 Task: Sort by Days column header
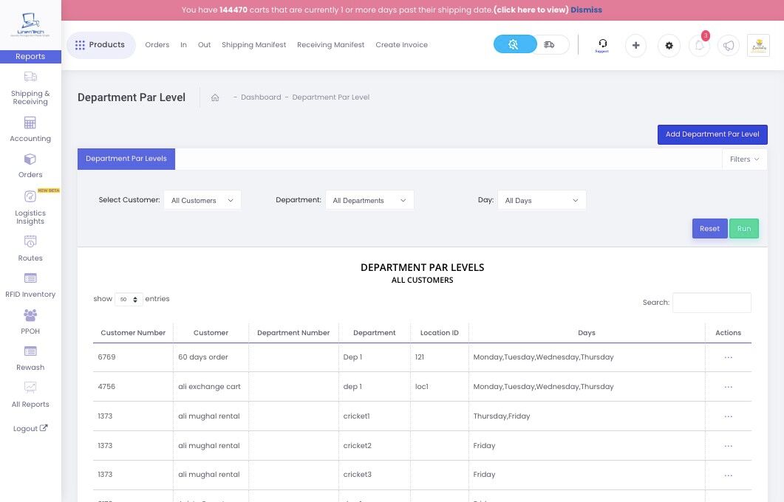click(x=587, y=333)
